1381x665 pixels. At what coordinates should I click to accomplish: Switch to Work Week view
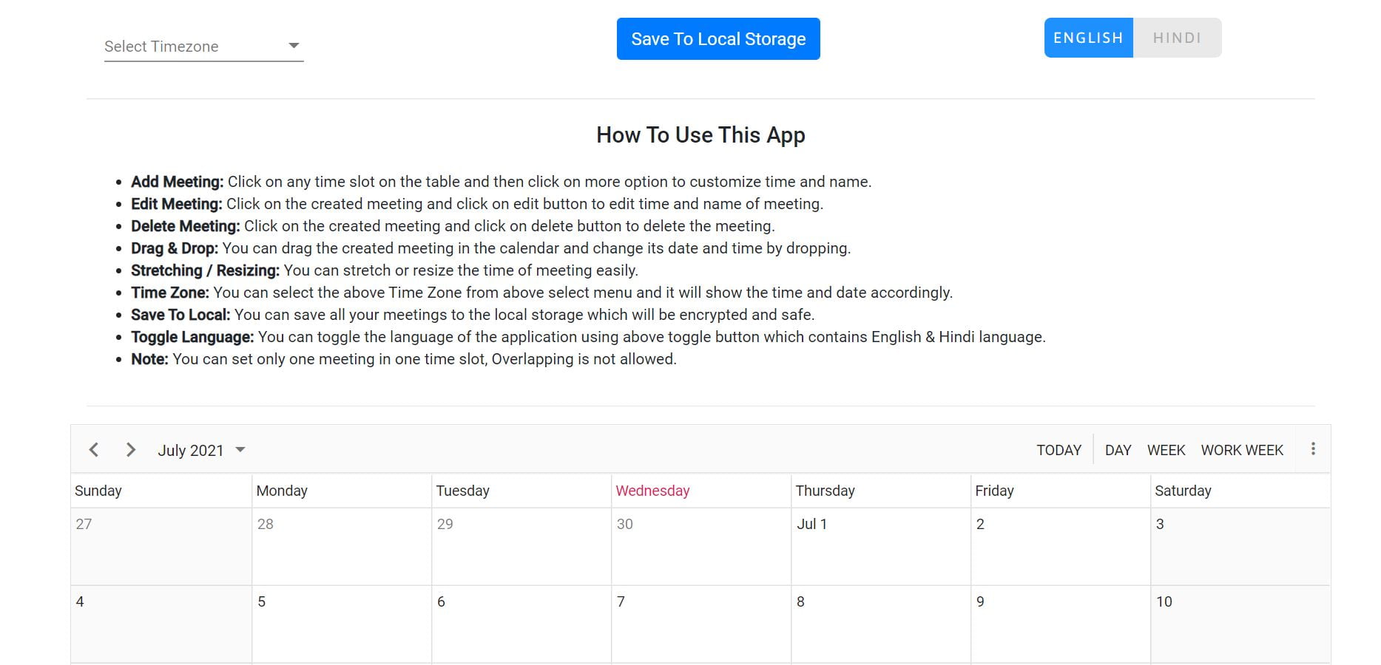point(1242,451)
